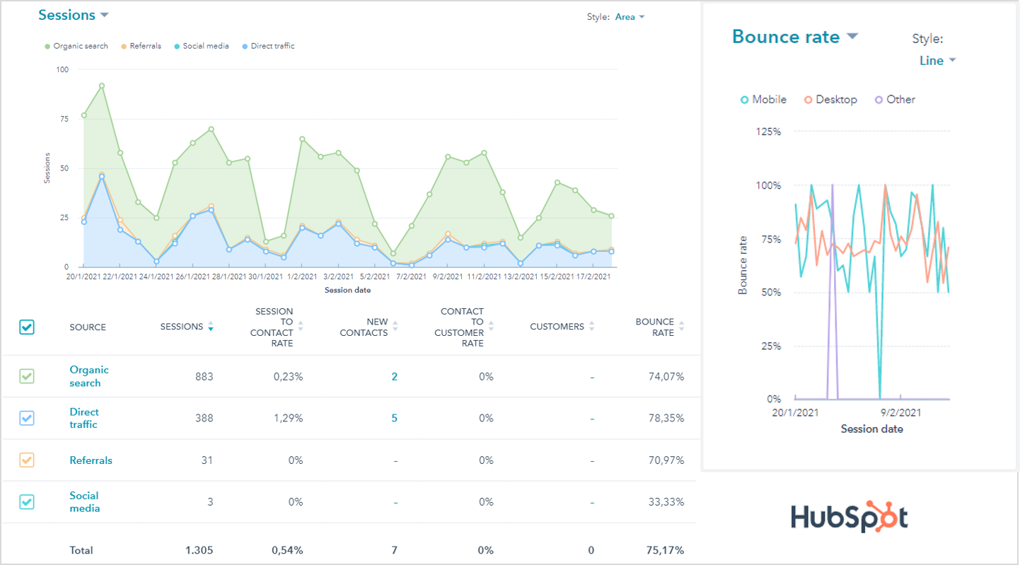Click the Total row label
Viewport: 1020px width, 565px height.
(81, 550)
